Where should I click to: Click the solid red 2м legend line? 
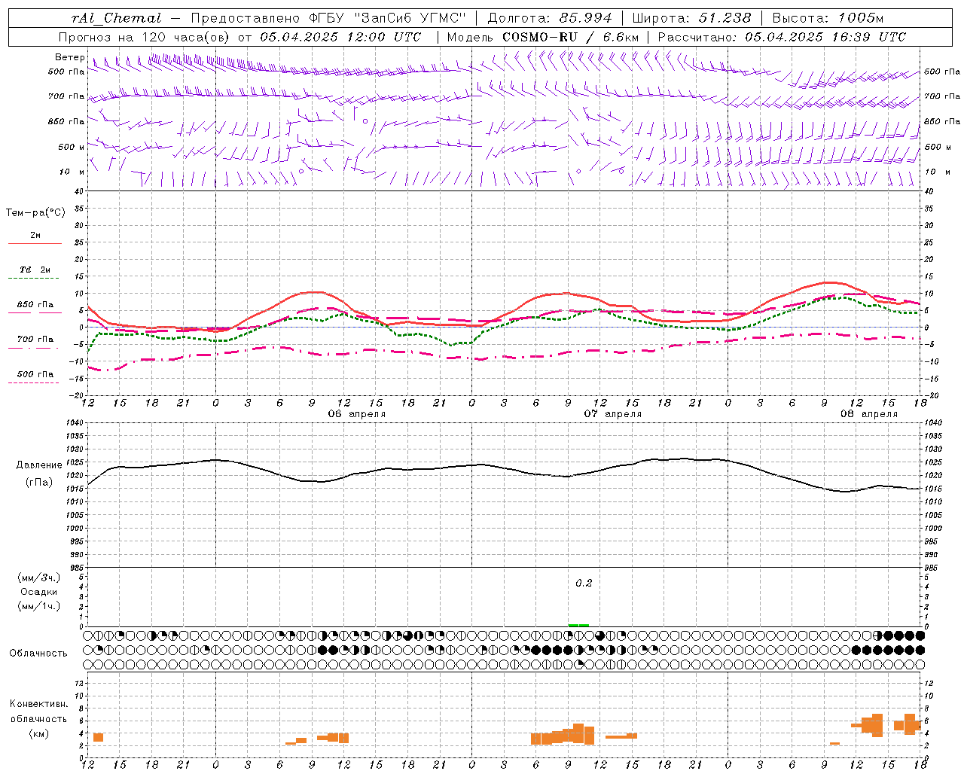click(35, 244)
